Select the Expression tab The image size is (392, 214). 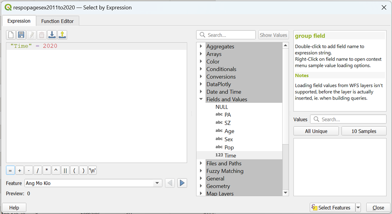pos(19,21)
